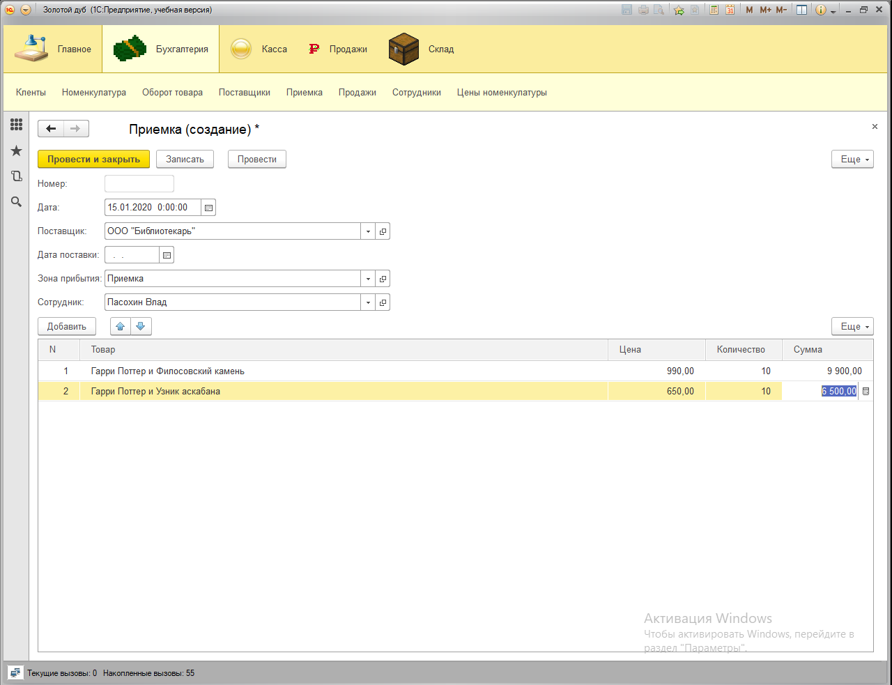
Task: Open history icon in left sidebar
Action: tap(16, 176)
